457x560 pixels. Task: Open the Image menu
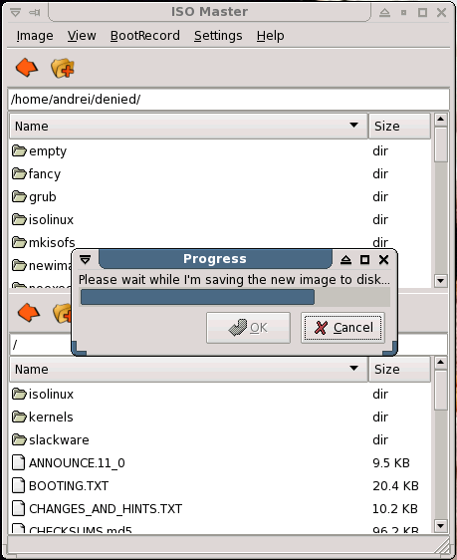(x=35, y=36)
